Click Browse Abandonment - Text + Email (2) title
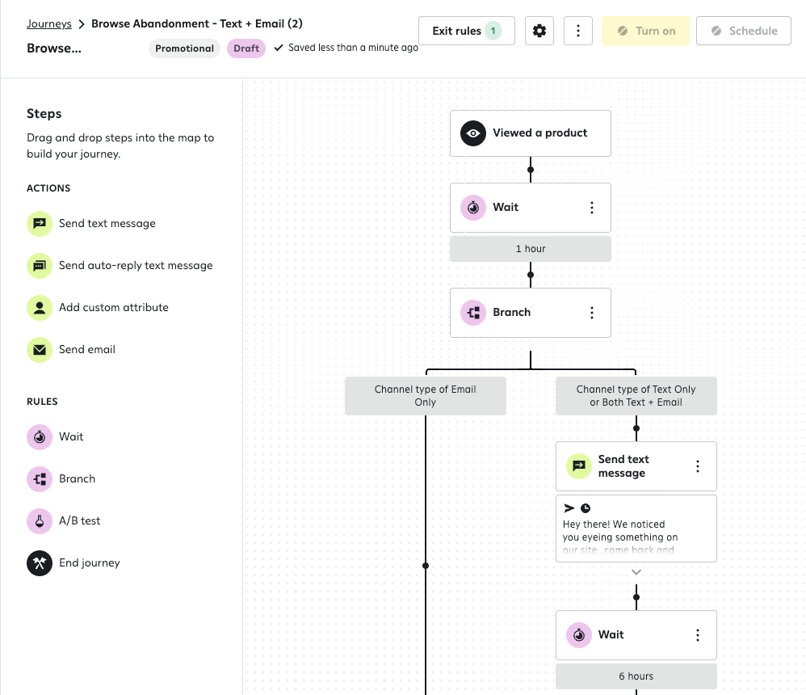Viewport: 806px width, 695px height. (197, 23)
